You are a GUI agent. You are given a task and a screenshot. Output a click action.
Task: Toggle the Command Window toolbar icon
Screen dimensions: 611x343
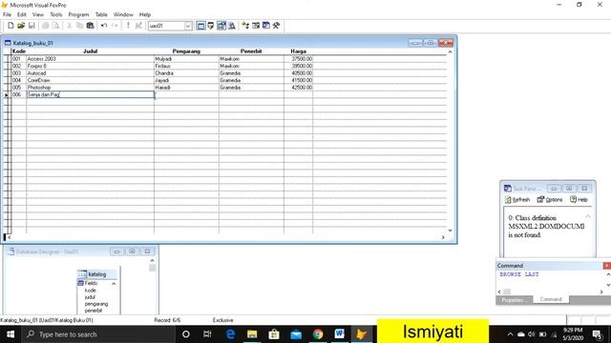point(200,26)
